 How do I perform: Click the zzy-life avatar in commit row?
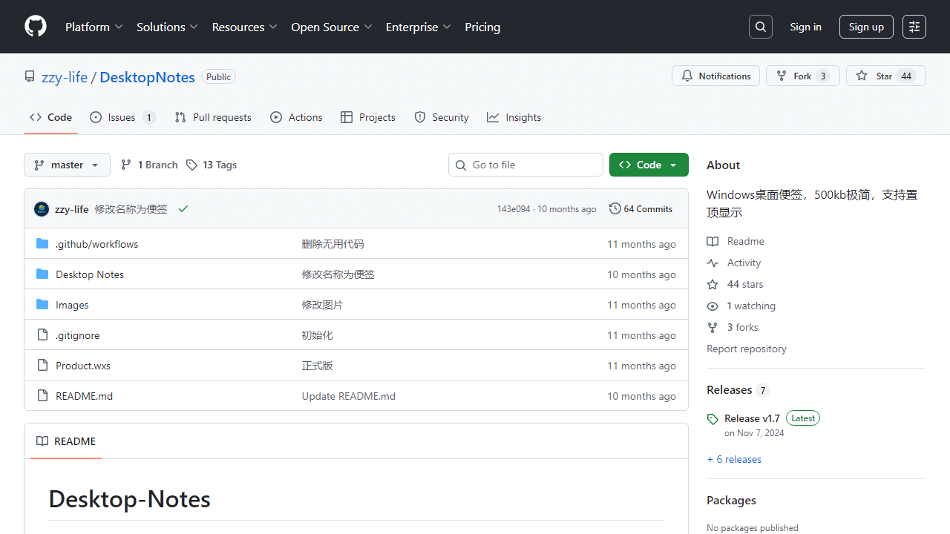click(x=42, y=209)
